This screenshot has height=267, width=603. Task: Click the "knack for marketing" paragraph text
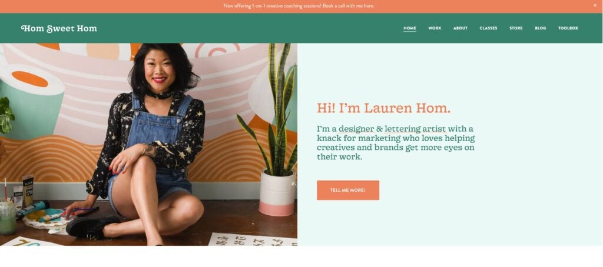coord(396,142)
